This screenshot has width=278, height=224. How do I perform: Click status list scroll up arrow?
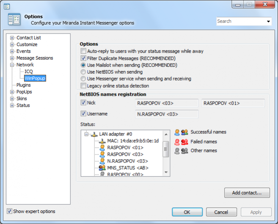point(166,134)
